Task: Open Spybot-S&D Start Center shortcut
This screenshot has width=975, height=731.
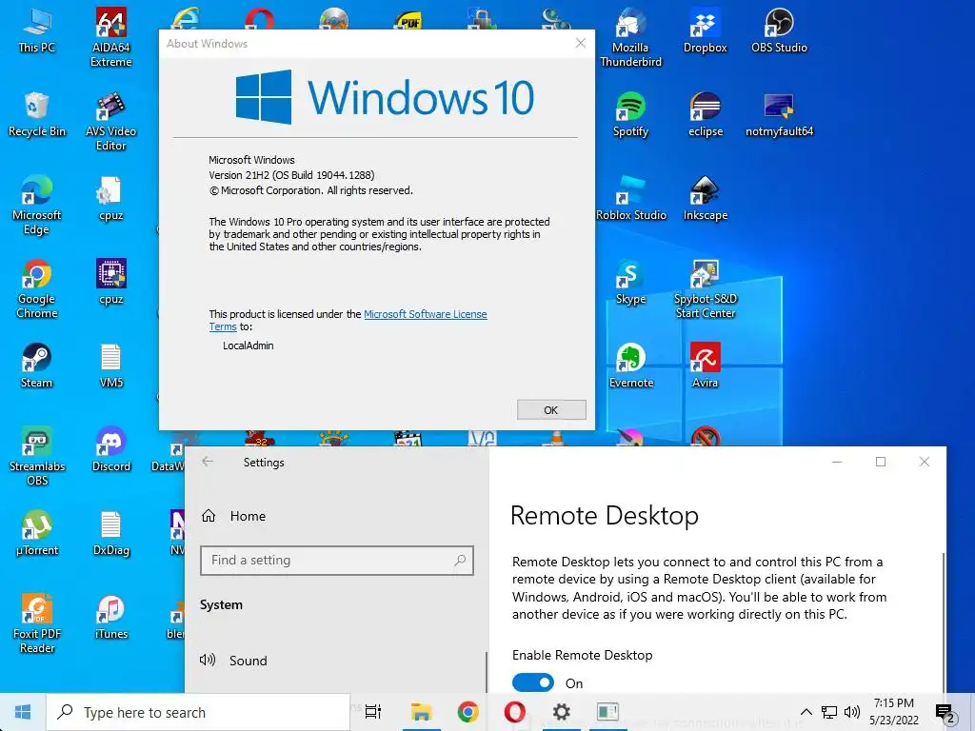Action: [706, 289]
